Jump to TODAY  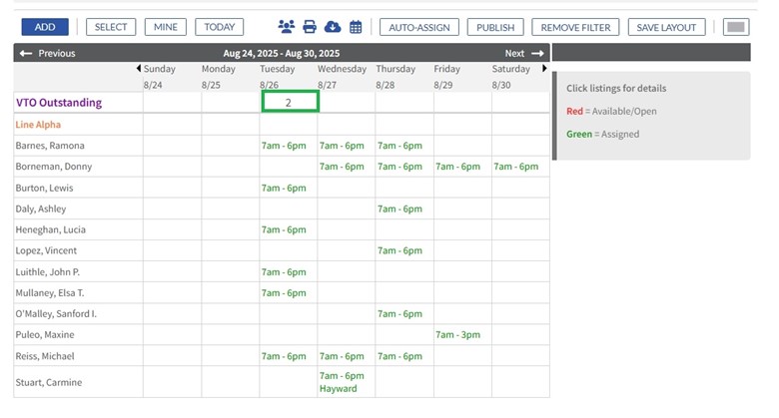[219, 27]
